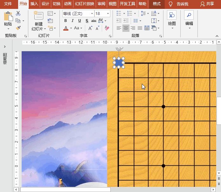Image resolution: width=221 pixels, height=192 pixels.
Task: Collapse the ribbon with the caret
Action: (x=217, y=36)
